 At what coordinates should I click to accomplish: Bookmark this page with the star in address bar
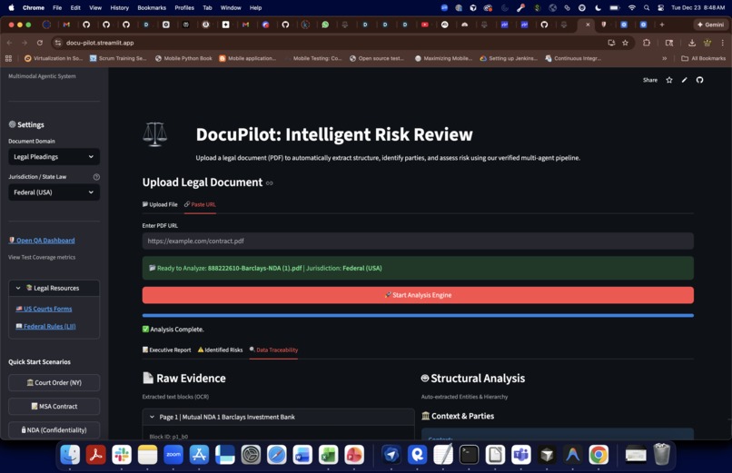[625, 43]
